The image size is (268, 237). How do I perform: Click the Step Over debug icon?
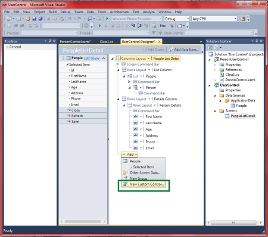139,26
